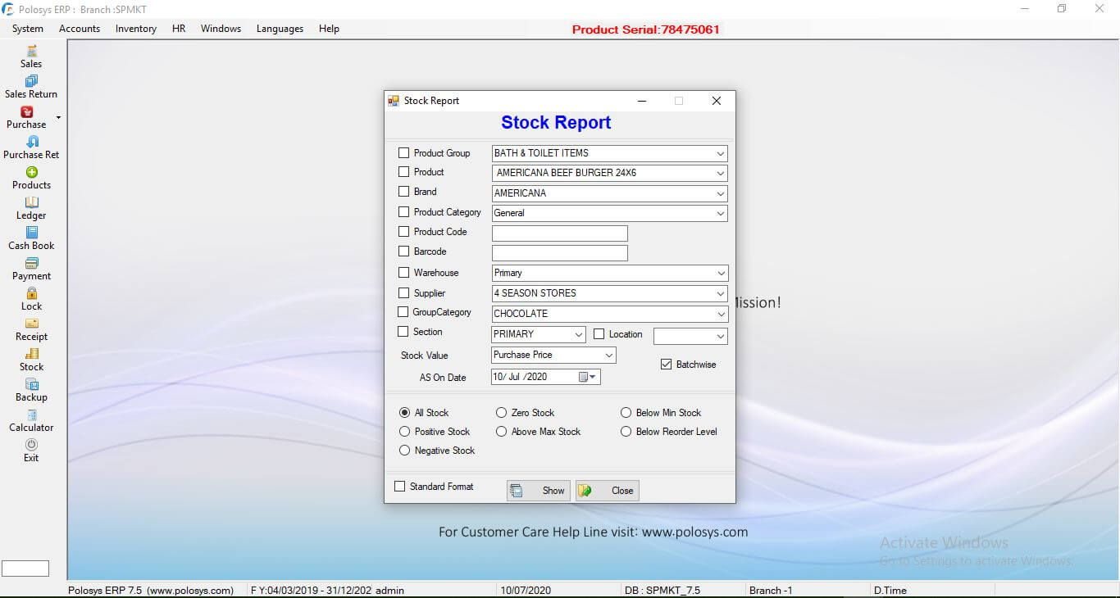
Task: Select the Zero Stock option
Action: click(x=501, y=413)
